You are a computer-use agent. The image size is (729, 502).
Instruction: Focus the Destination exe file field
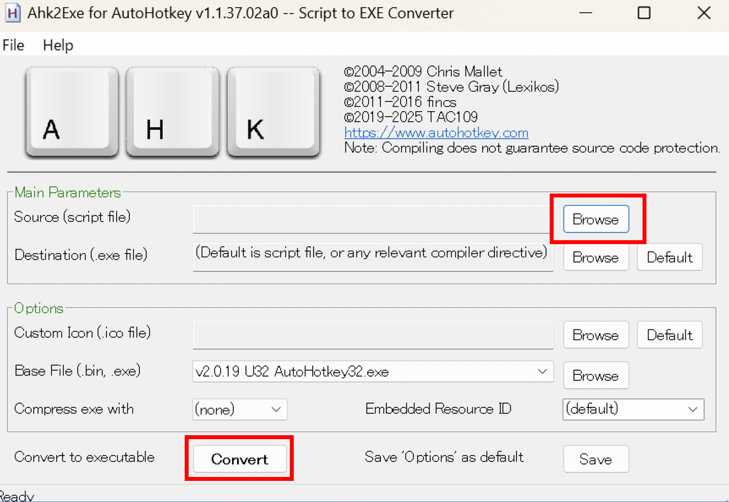coord(373,257)
